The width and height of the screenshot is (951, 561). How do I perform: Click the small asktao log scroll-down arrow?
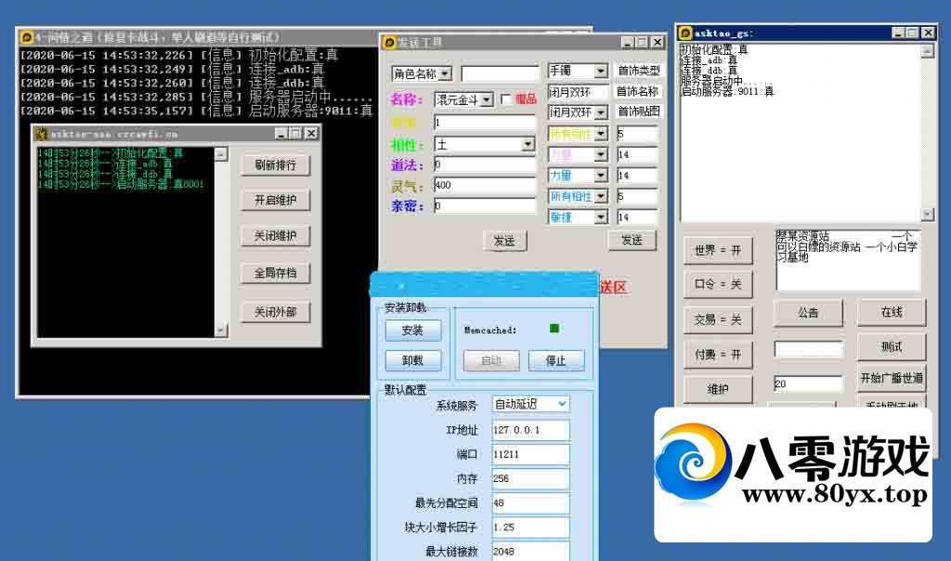click(x=221, y=330)
